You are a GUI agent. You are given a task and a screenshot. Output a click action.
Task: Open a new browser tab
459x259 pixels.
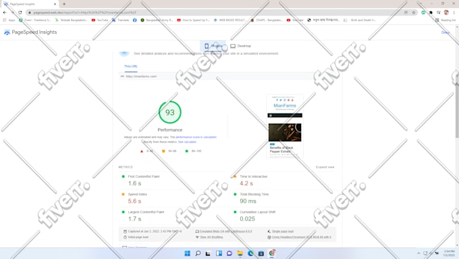[x=64, y=4]
